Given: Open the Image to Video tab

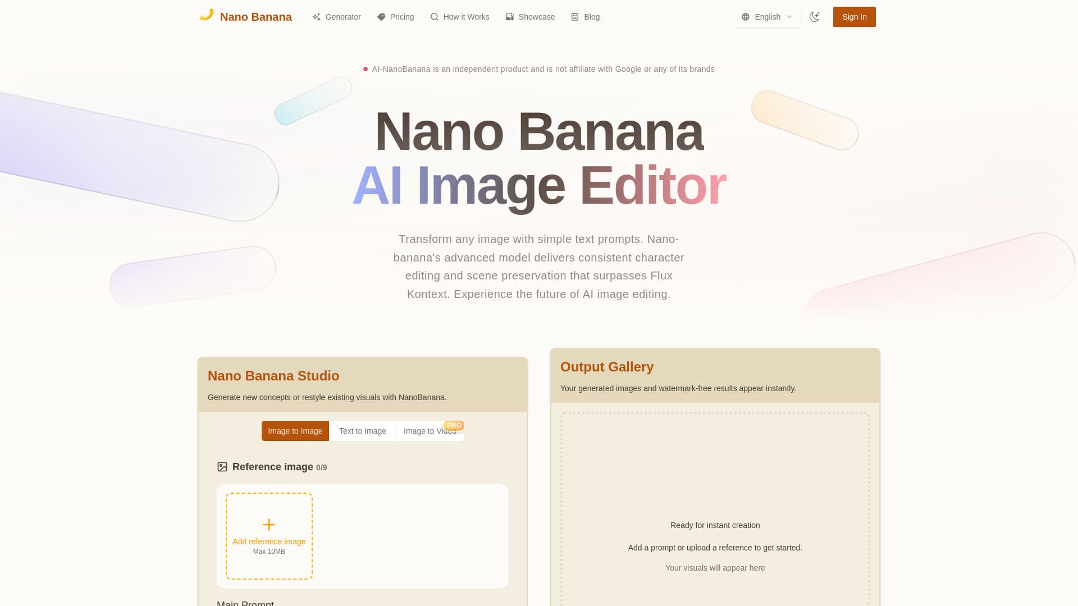Looking at the screenshot, I should click(x=430, y=431).
